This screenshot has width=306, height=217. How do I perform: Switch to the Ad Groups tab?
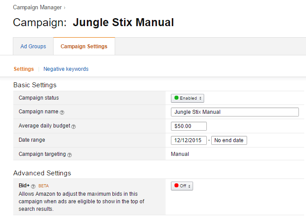pos(33,46)
